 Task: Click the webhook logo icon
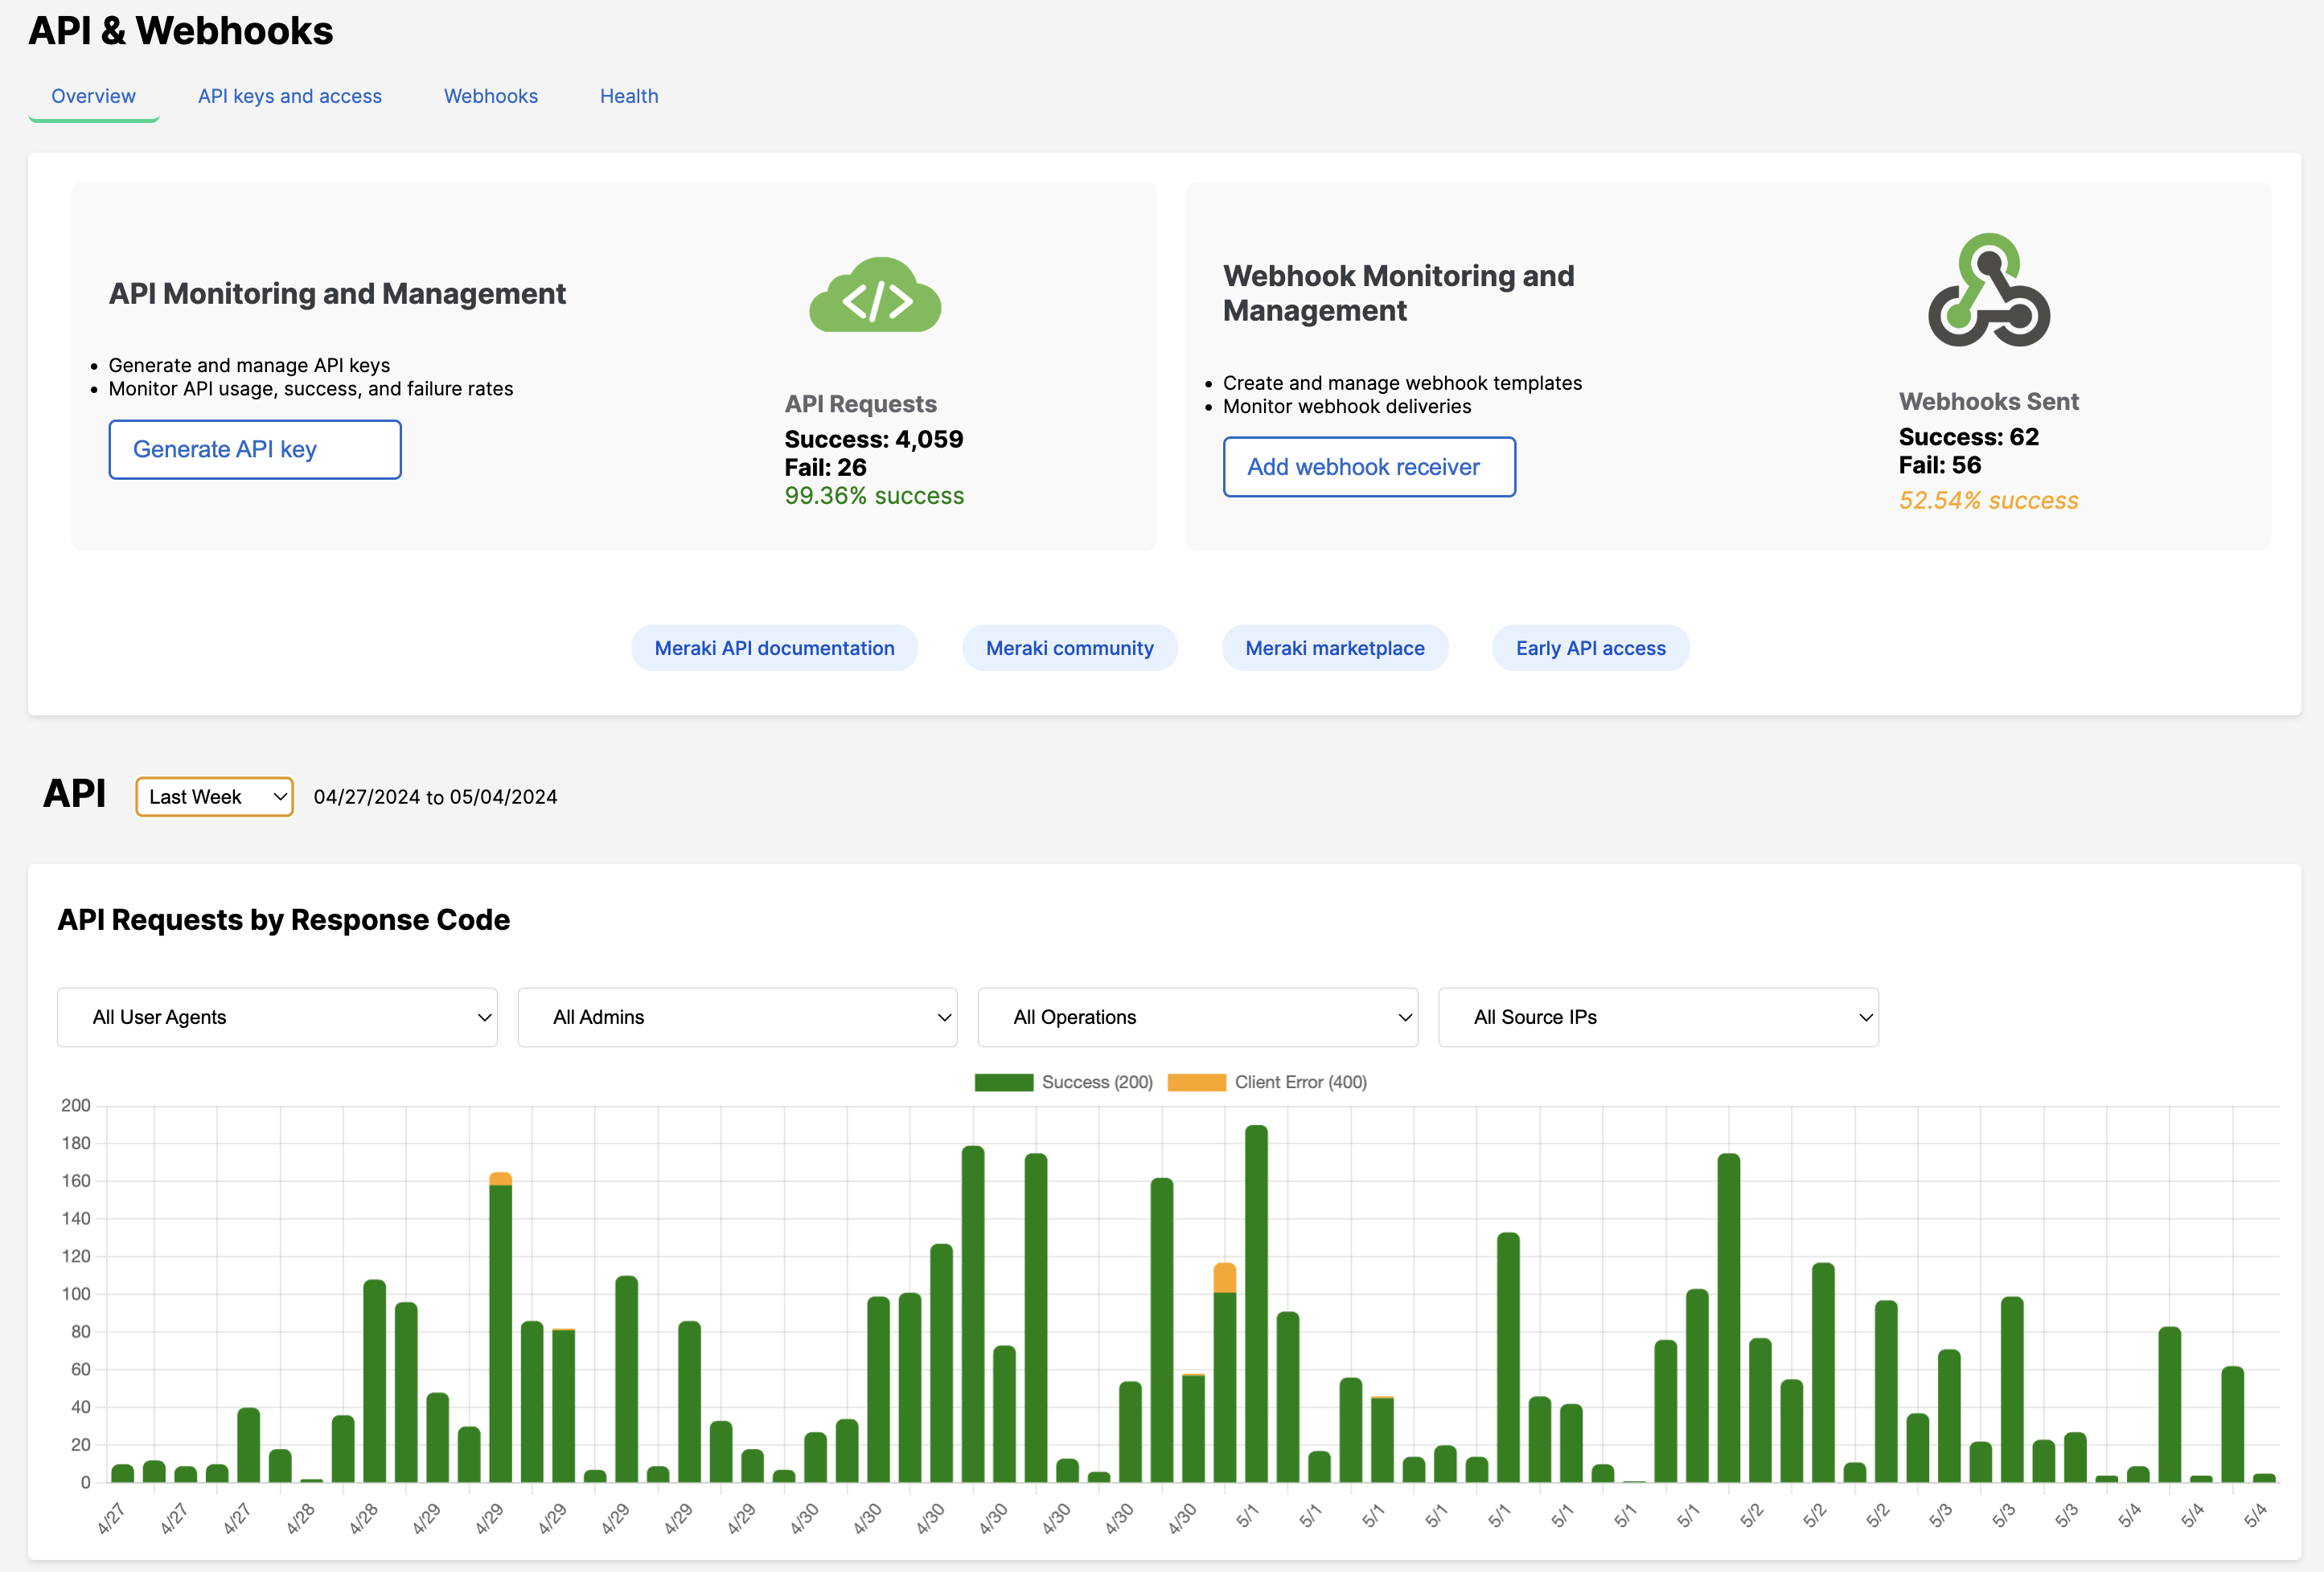[x=1988, y=291]
